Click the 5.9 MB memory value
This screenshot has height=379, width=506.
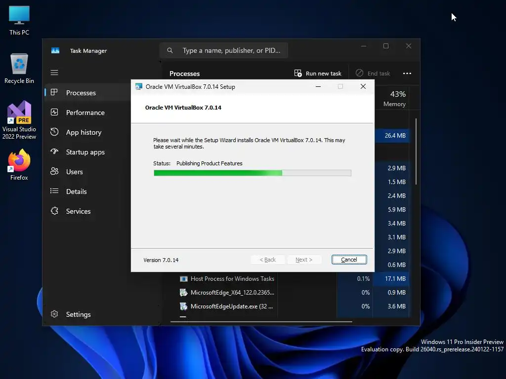[397, 210]
